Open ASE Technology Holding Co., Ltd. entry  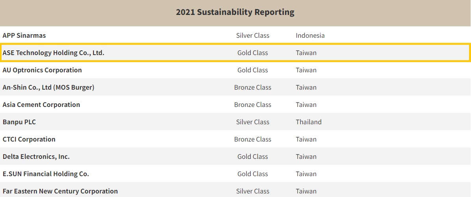(x=53, y=53)
